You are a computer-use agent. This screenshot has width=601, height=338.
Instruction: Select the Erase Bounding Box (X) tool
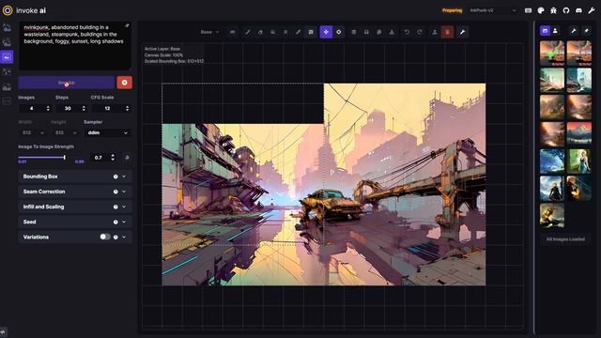pos(285,32)
